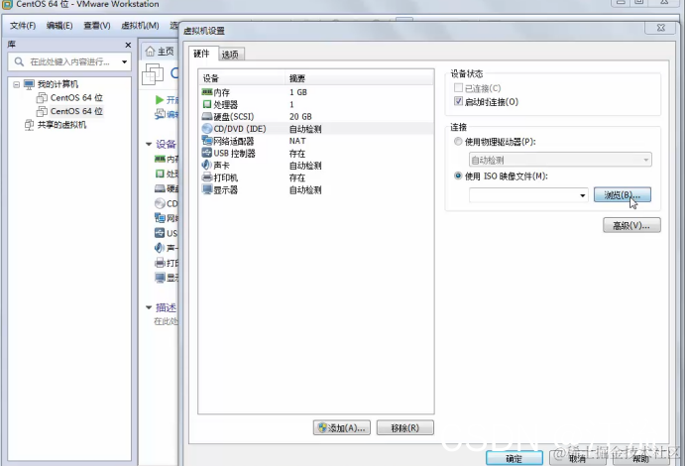Open the 文件(F) menu
This screenshot has width=686, height=466.
click(x=23, y=26)
